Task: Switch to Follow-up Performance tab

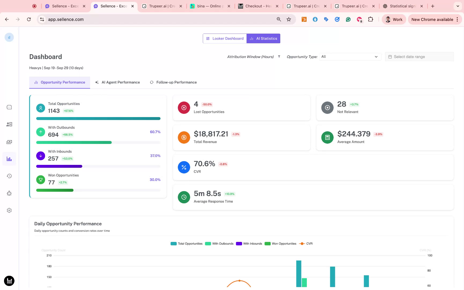Action: pyautogui.click(x=173, y=82)
